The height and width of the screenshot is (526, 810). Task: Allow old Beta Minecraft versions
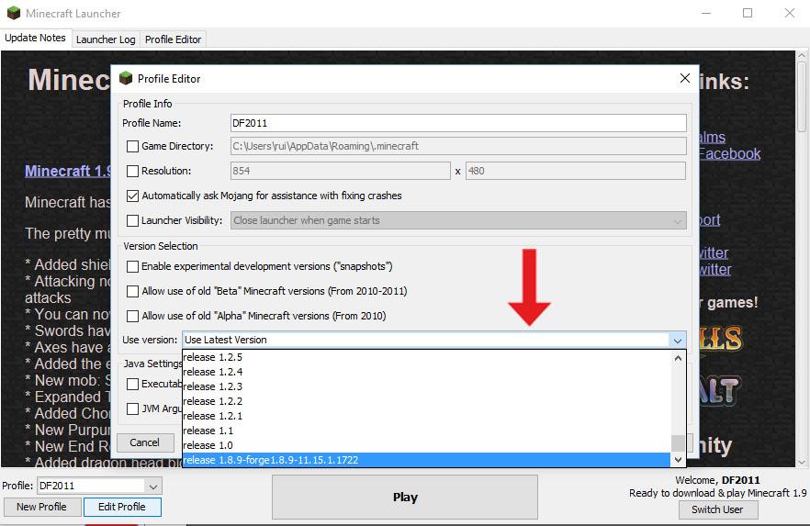point(133,291)
